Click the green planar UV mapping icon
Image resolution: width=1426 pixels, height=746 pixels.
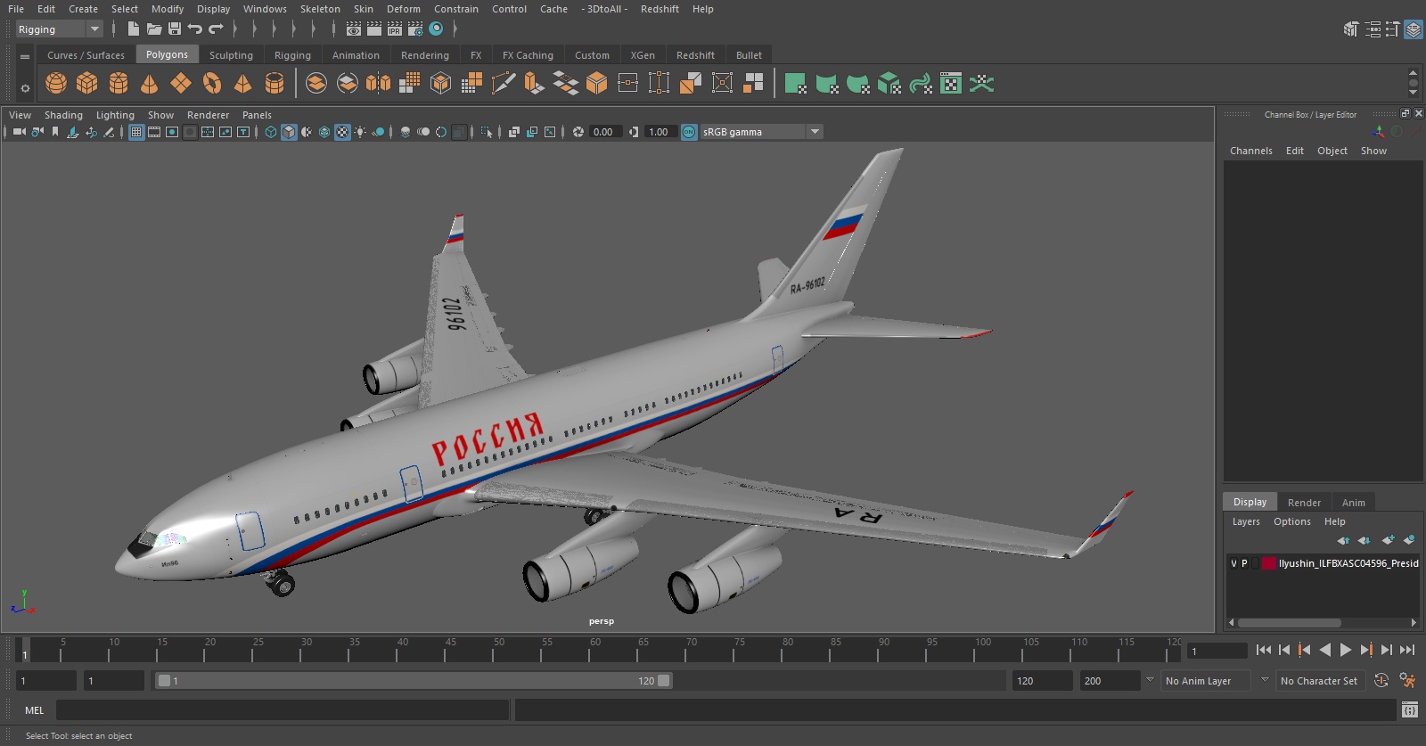tap(796, 84)
